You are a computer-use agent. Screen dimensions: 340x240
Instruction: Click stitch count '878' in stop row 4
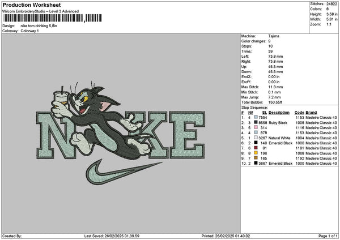(263, 132)
